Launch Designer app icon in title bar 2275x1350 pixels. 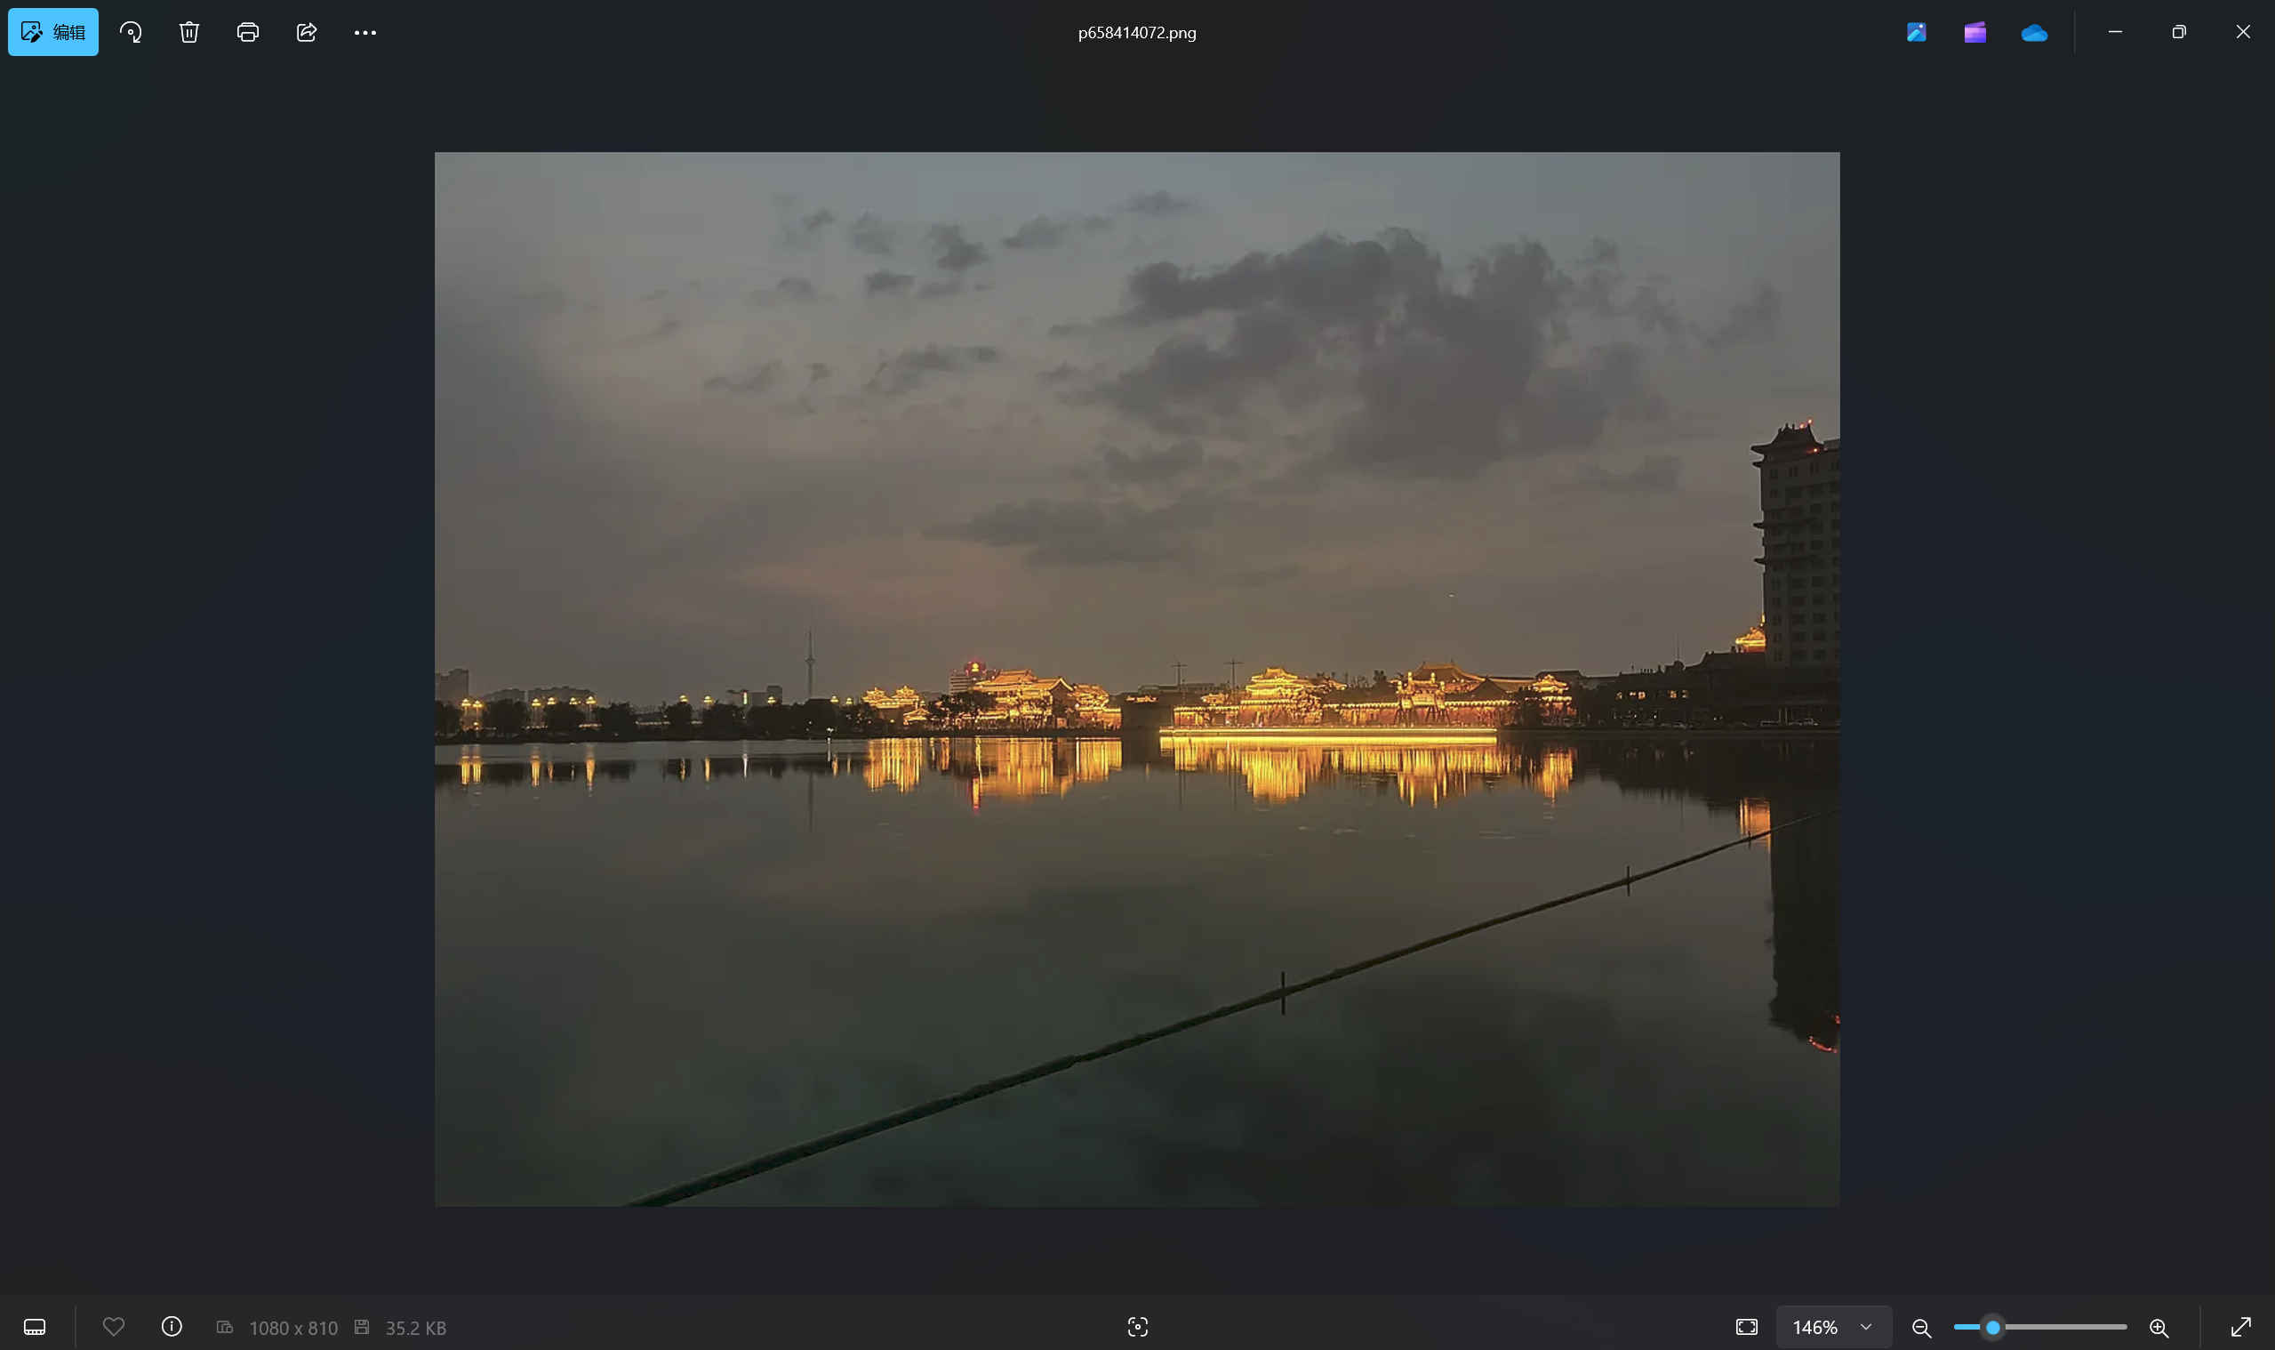point(1916,33)
